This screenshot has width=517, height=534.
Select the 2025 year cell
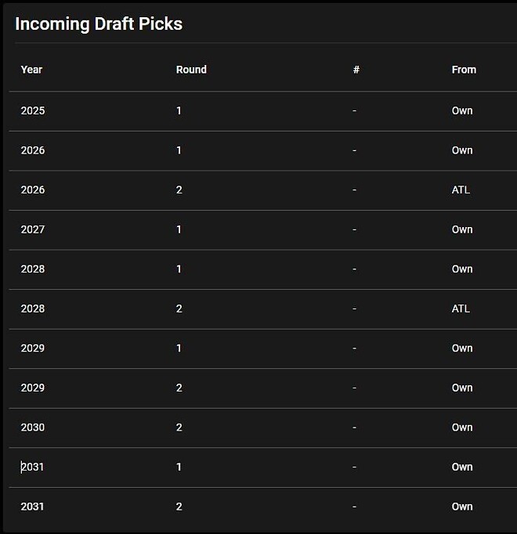(33, 110)
